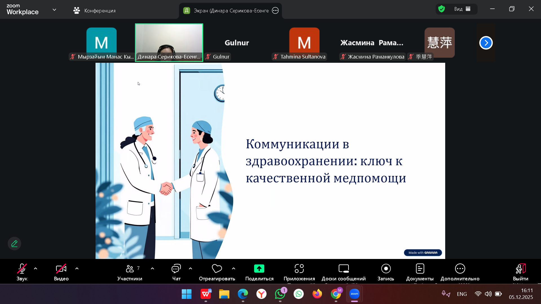Show next participants with the blue arrow

(486, 43)
